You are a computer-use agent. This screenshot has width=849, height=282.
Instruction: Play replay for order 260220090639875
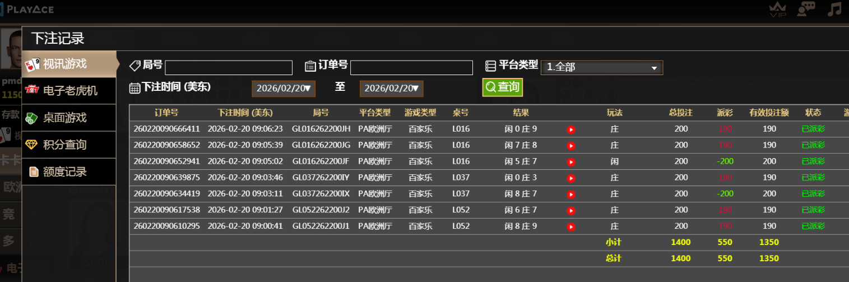571,178
